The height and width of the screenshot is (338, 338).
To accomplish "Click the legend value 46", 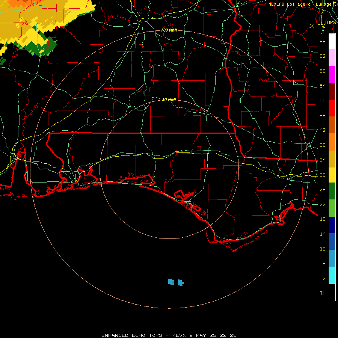I will 323,116.
